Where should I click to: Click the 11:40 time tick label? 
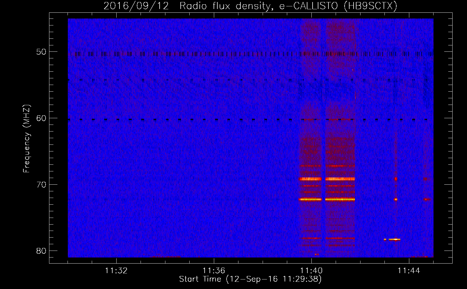click(311, 271)
